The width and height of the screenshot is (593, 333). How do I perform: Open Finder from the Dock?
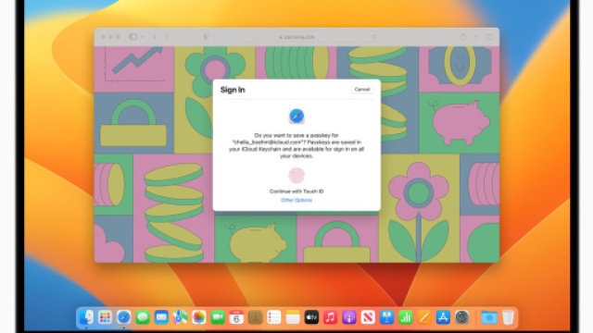pyautogui.click(x=86, y=317)
